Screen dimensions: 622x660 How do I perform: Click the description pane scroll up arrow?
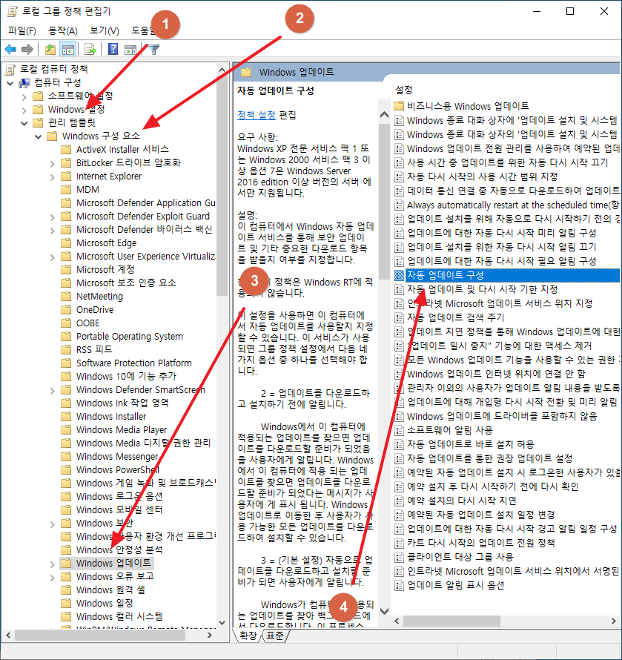(384, 114)
